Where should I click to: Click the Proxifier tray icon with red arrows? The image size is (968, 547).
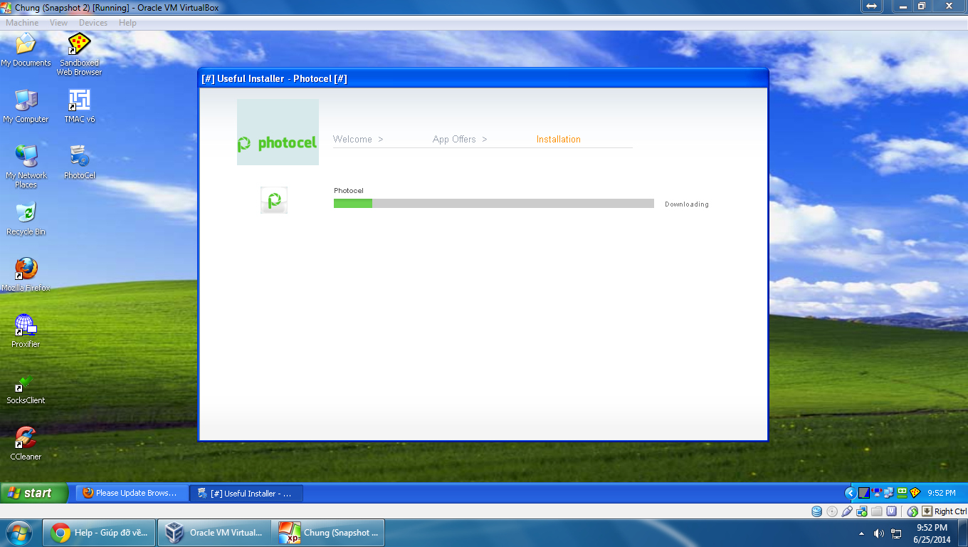pyautogui.click(x=877, y=493)
